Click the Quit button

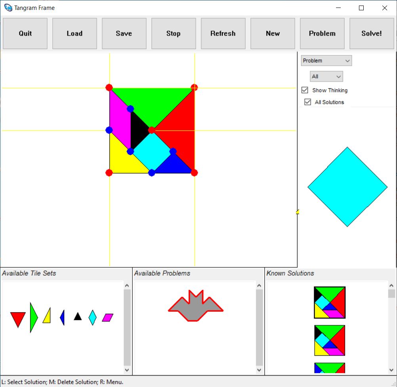point(25,33)
